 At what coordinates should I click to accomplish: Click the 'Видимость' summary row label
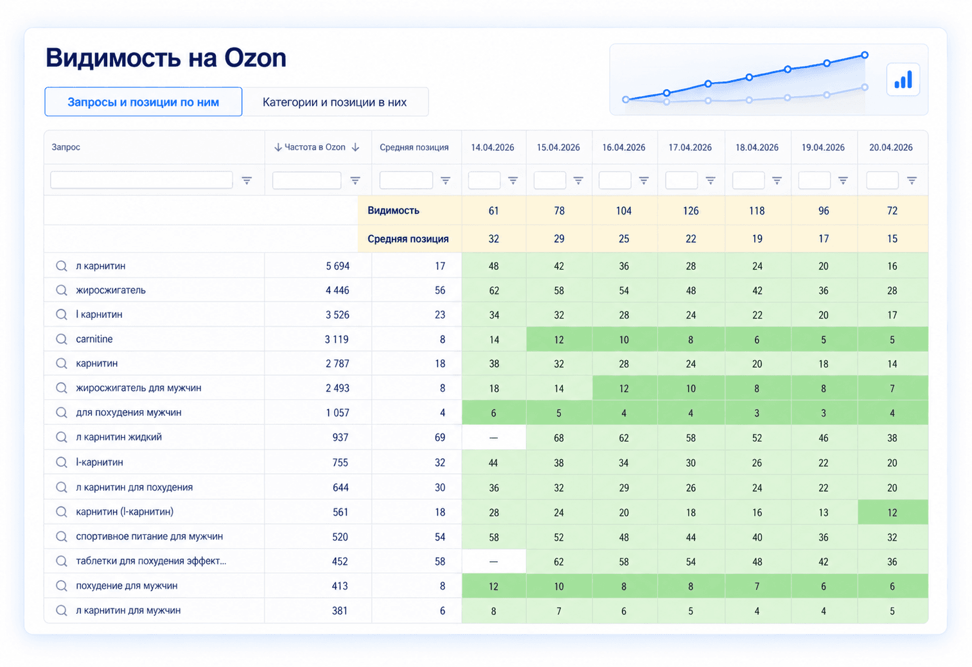[393, 211]
